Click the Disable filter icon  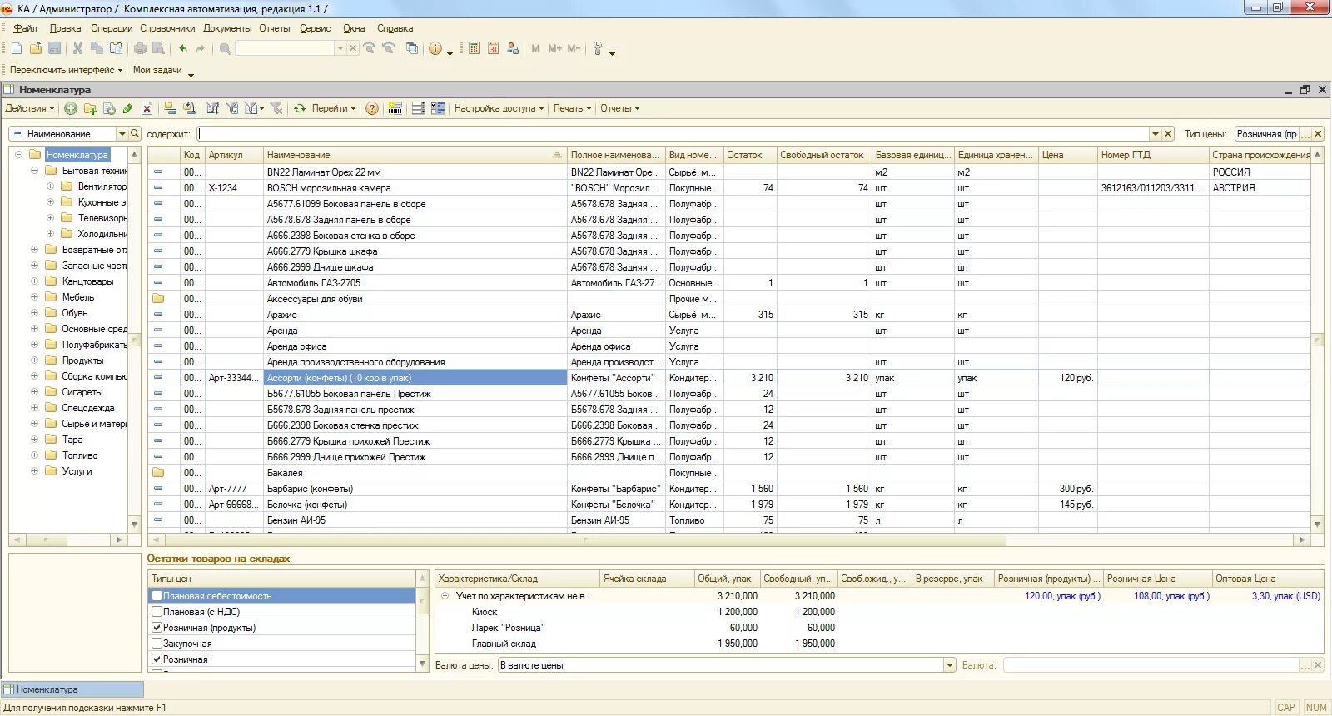pos(276,108)
